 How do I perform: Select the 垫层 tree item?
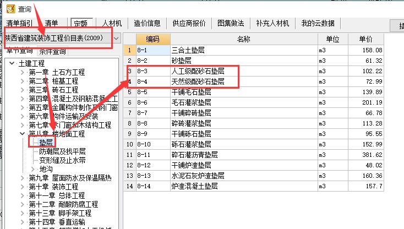tap(46, 143)
